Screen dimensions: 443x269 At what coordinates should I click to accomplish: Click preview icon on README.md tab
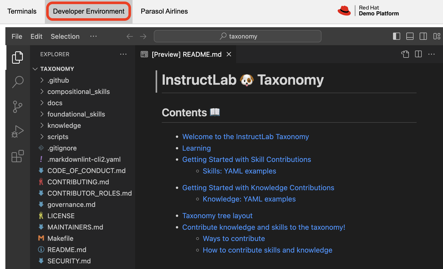point(144,54)
